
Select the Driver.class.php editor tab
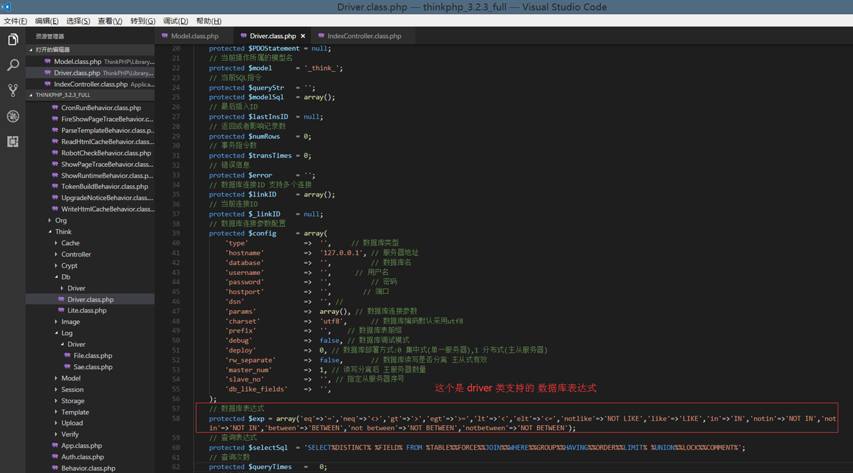pyautogui.click(x=272, y=36)
